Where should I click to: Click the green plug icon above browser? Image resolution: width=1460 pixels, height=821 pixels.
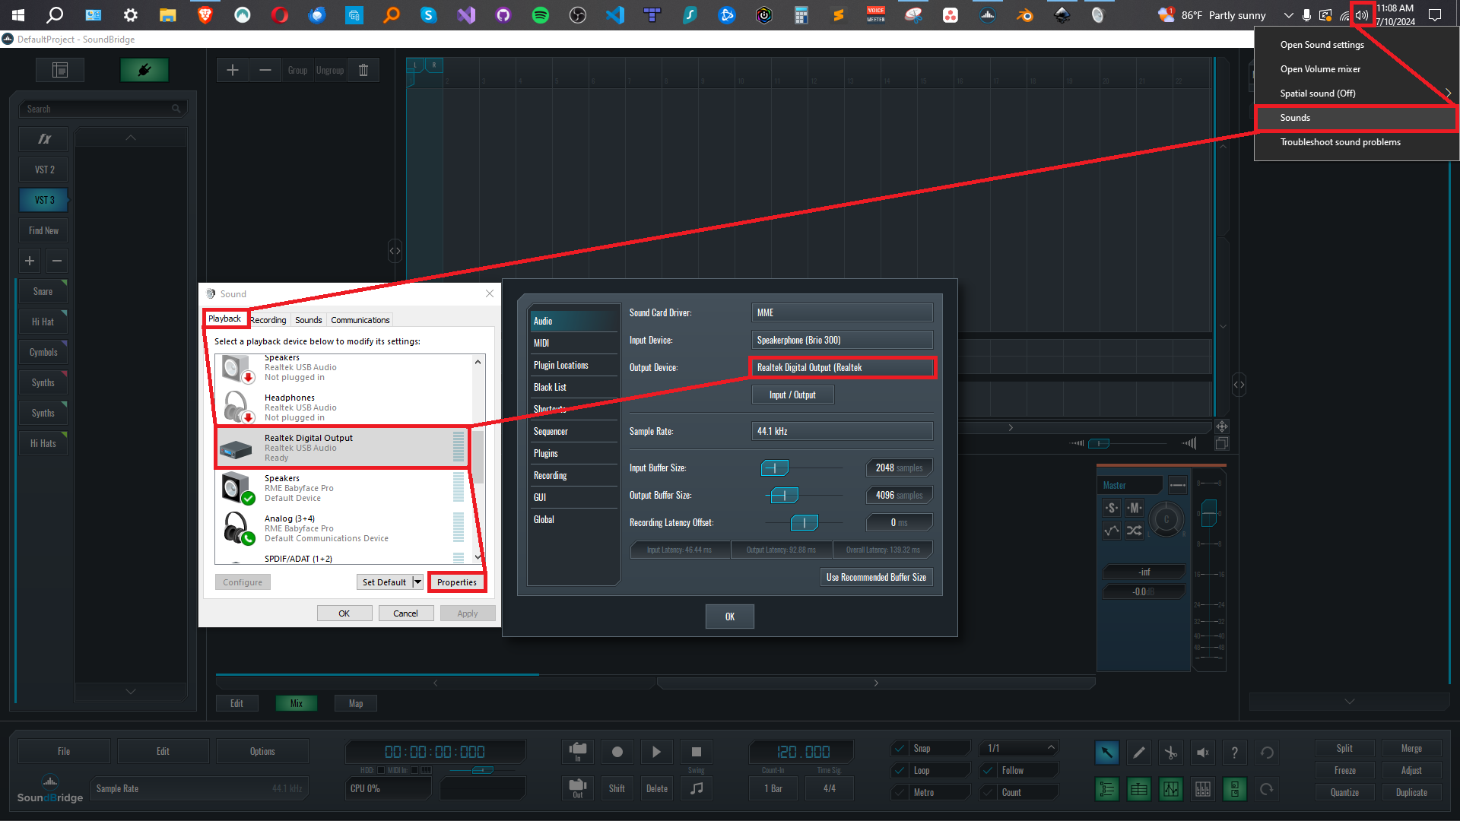click(x=144, y=70)
